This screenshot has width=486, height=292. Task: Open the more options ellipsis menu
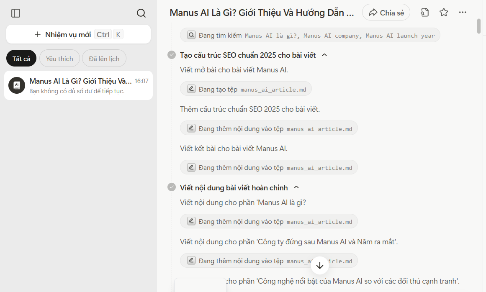pos(463,13)
